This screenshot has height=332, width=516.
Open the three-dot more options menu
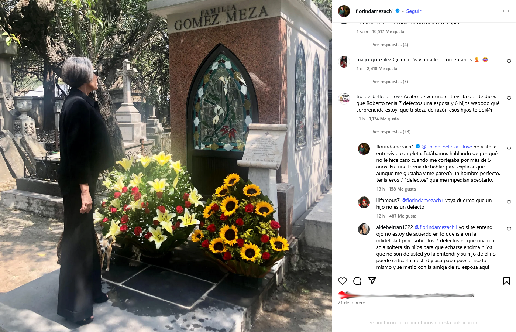pos(506,11)
